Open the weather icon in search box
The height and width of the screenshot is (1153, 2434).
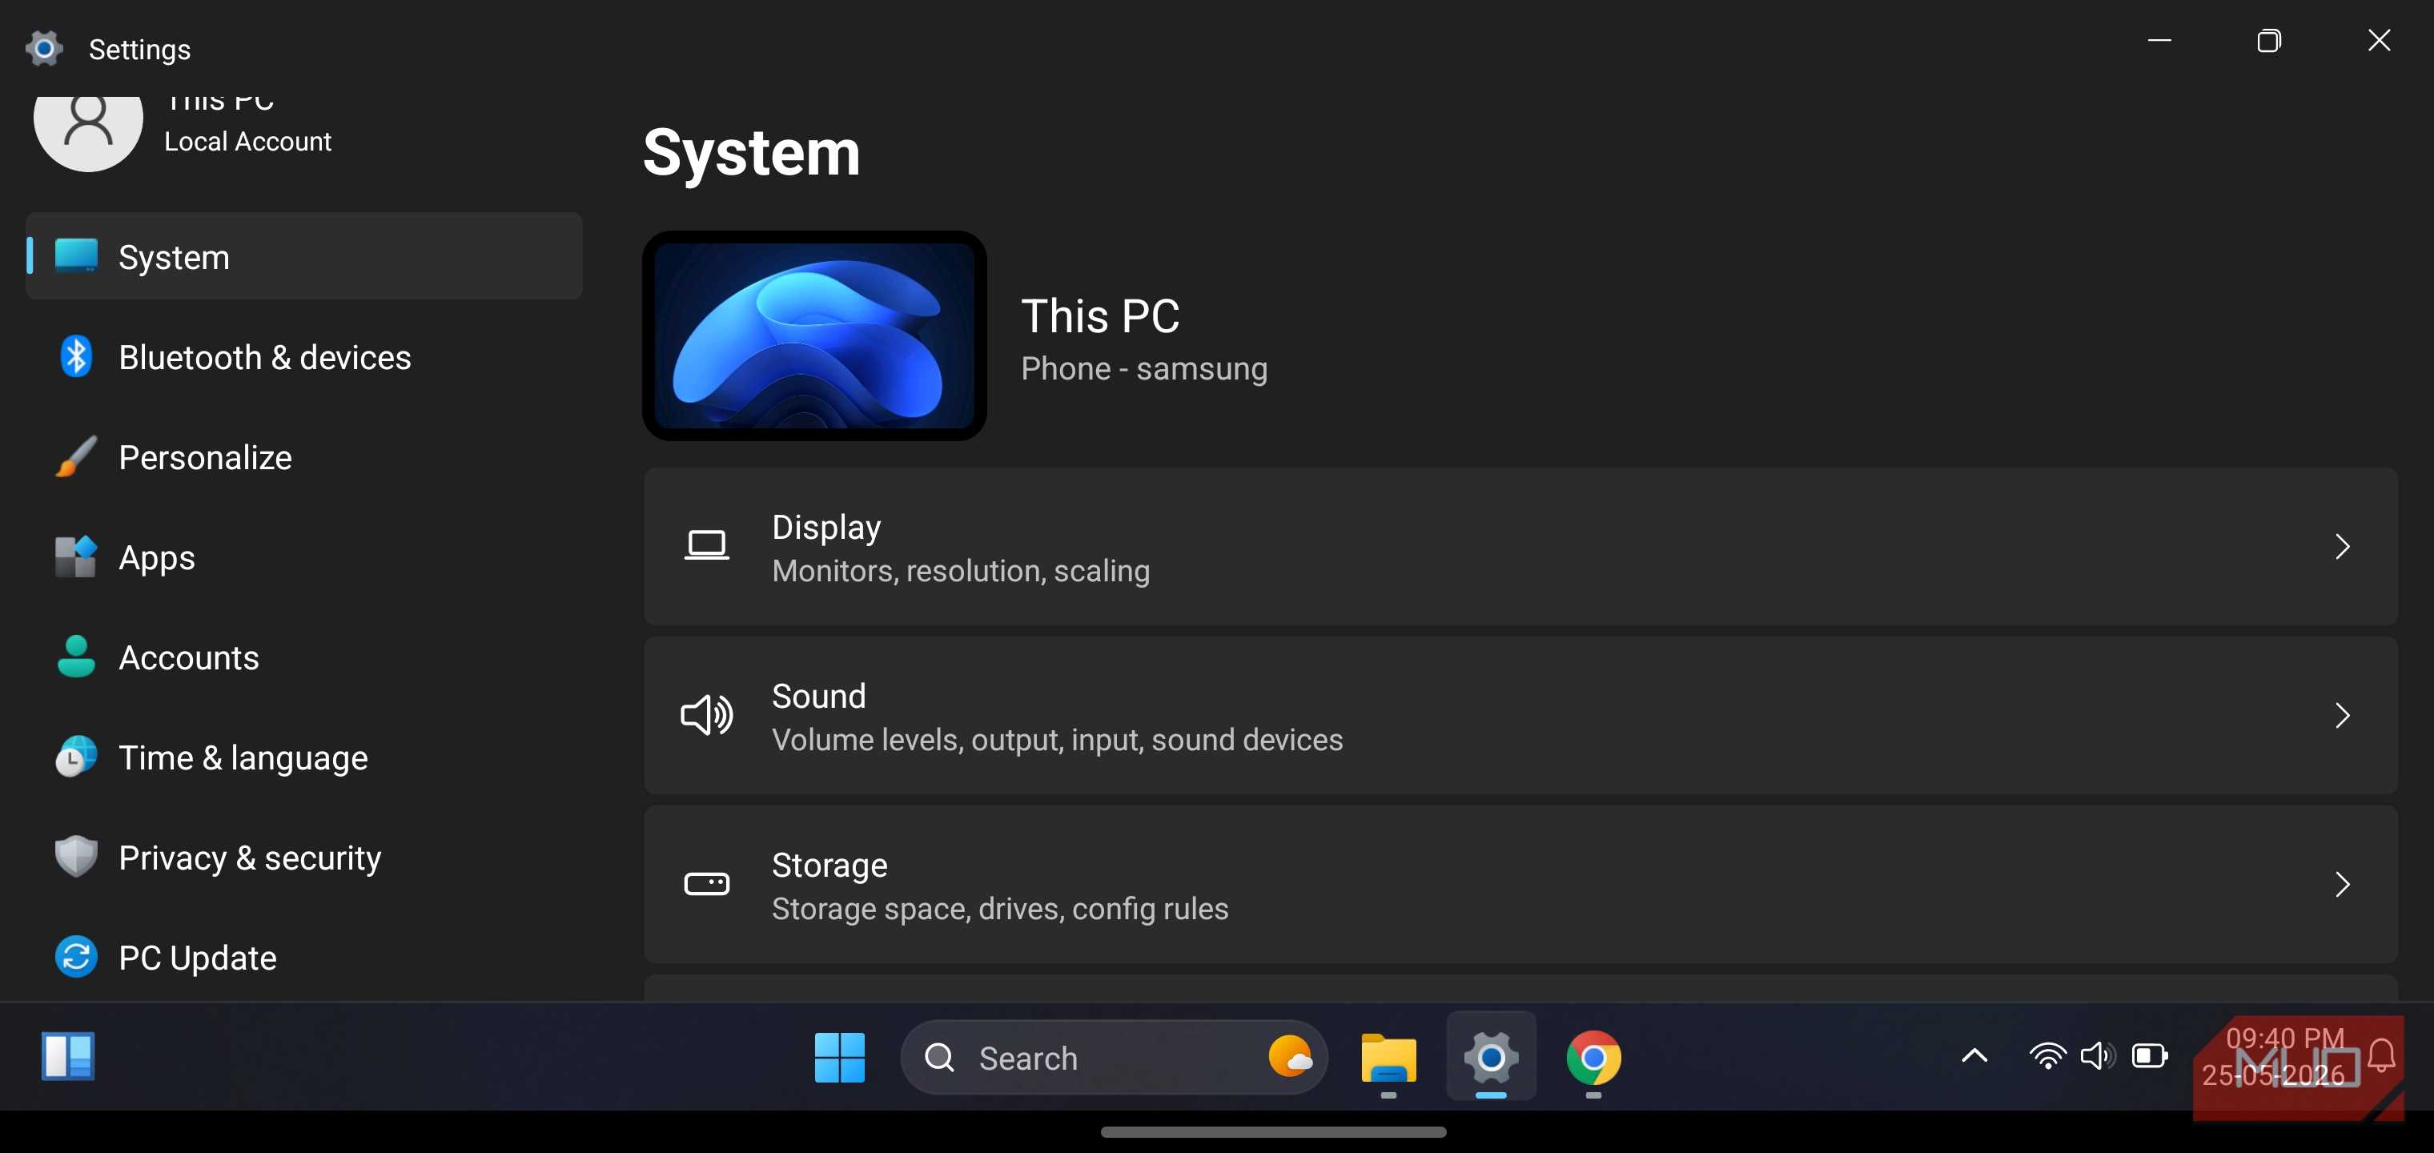(1290, 1057)
